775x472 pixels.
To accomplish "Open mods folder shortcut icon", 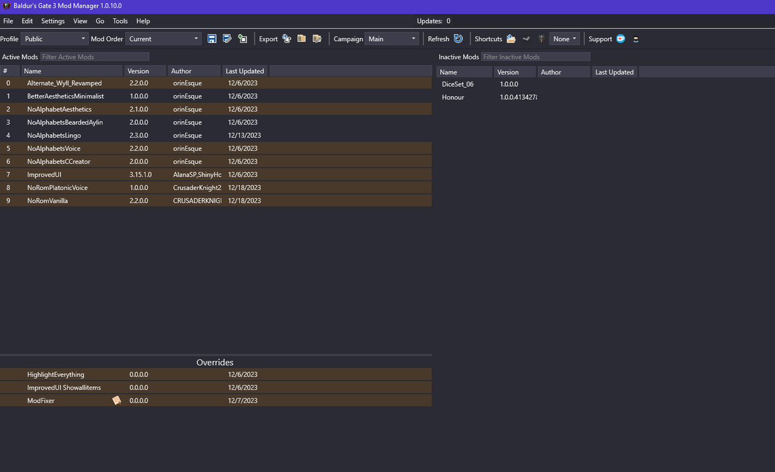I will pyautogui.click(x=511, y=39).
